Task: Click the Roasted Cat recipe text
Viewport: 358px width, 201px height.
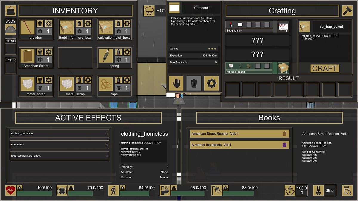Action: tap(309, 158)
